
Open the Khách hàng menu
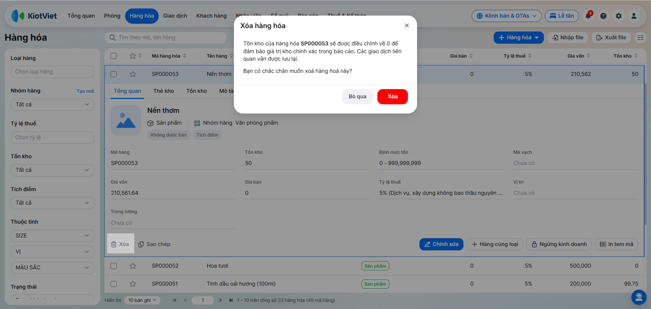[x=211, y=16]
